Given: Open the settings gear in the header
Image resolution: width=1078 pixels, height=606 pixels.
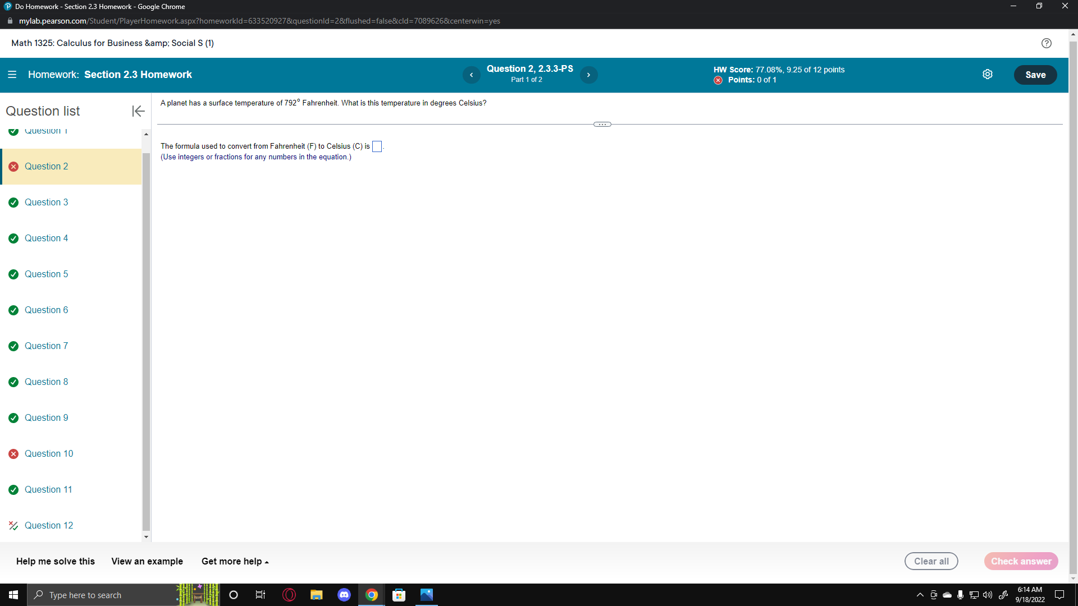Looking at the screenshot, I should 988,74.
